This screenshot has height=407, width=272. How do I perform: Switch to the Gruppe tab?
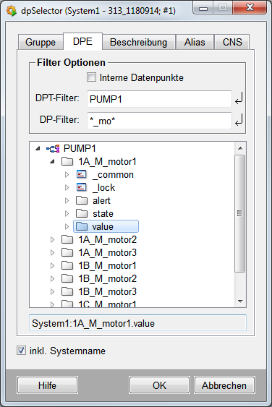[41, 42]
